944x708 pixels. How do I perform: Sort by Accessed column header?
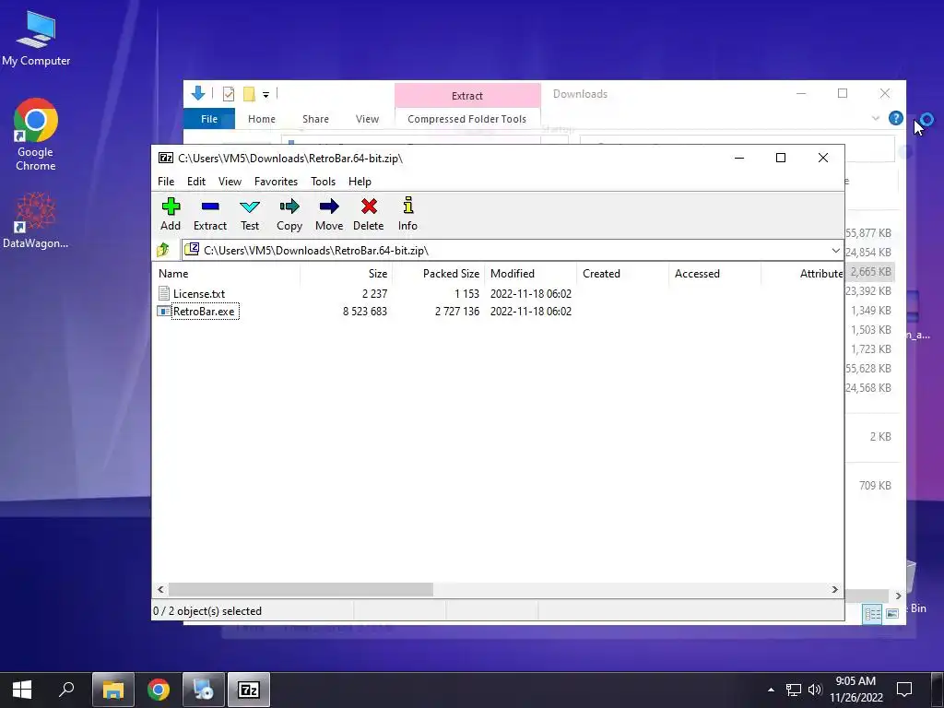point(714,273)
